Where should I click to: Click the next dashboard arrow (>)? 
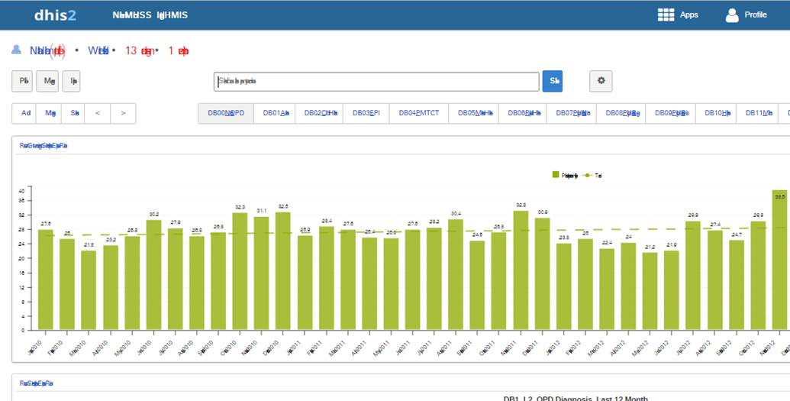click(x=123, y=113)
